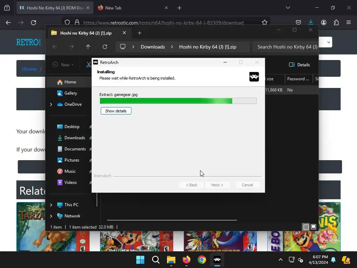Add new tab in File Explorer
Image resolution: width=357 pixels, height=268 pixels.
coord(139,33)
